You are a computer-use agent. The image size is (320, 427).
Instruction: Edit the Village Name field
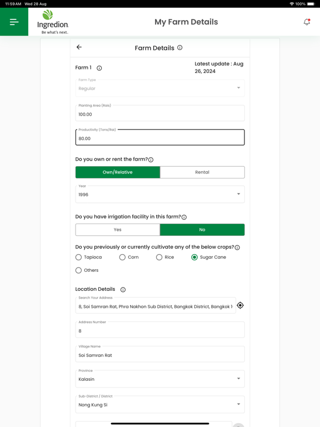click(x=160, y=354)
